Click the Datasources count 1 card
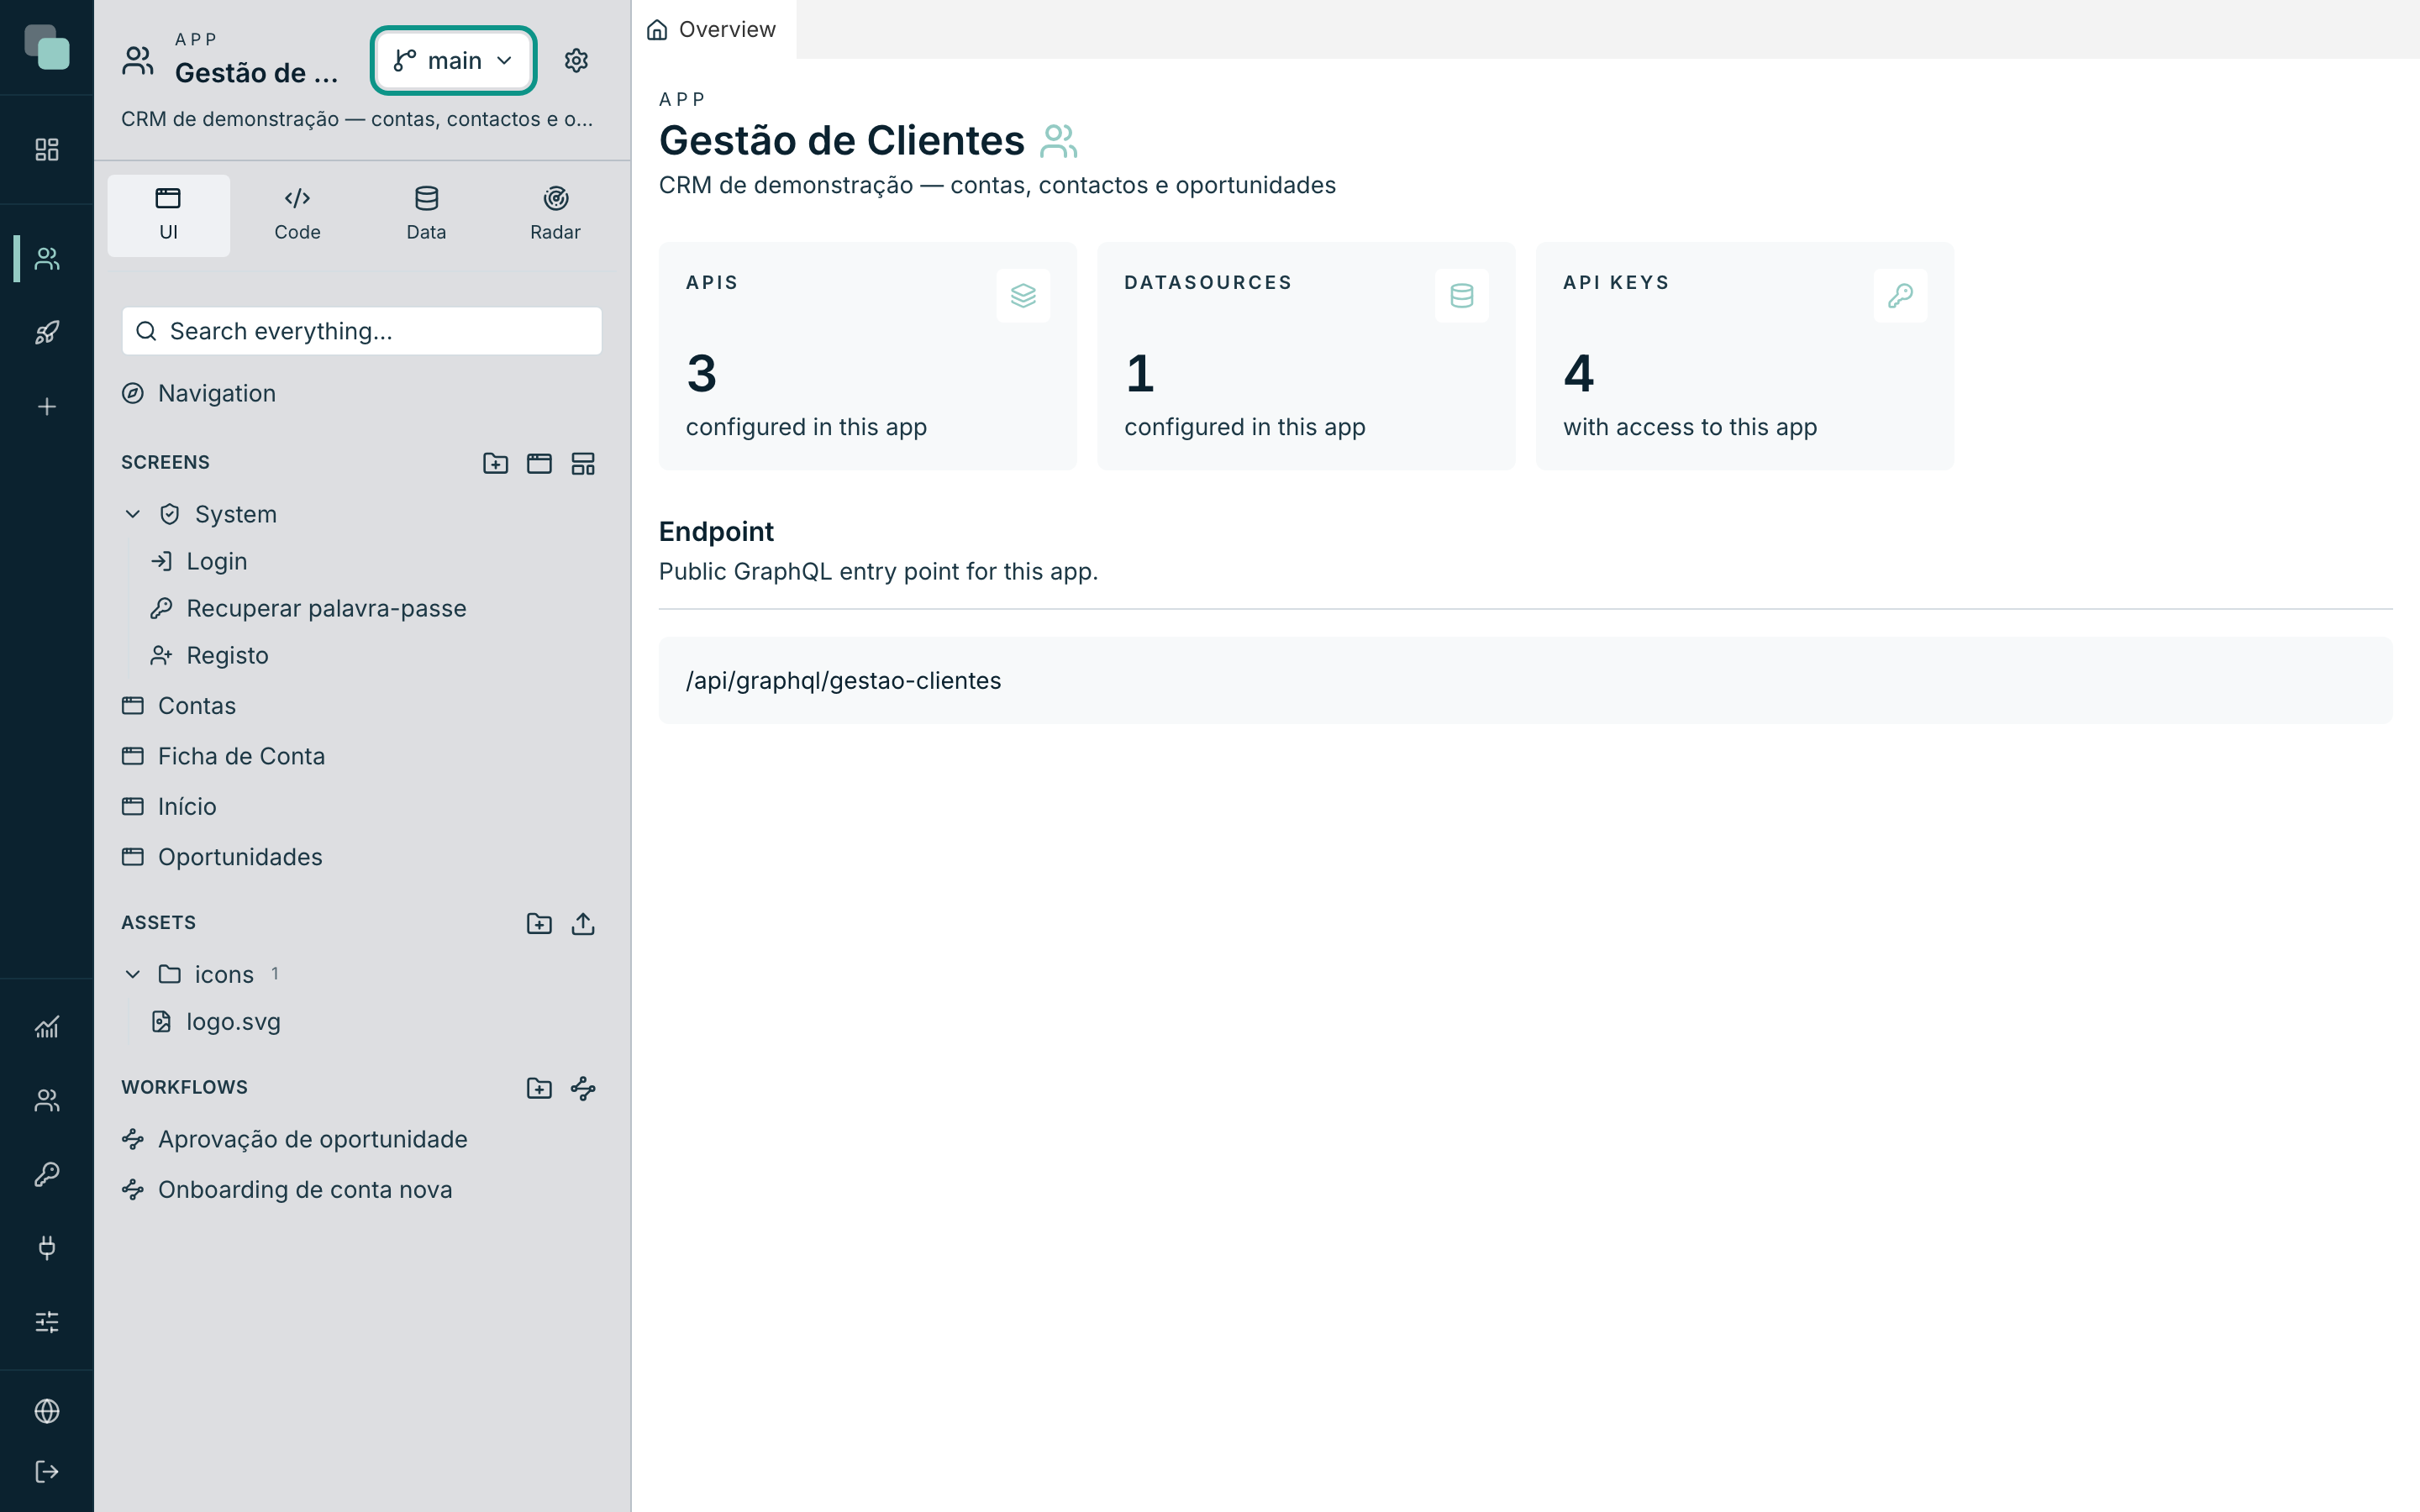 (1306, 356)
